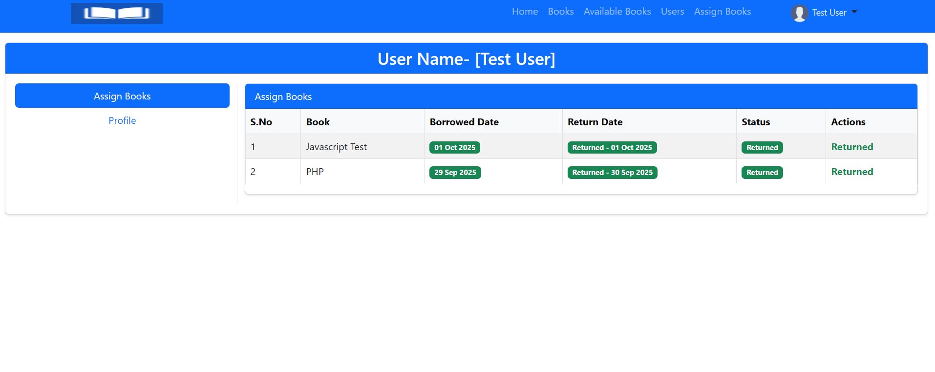The width and height of the screenshot is (935, 372).
Task: Click the 29 Sep 2025 borrowed date badge
Action: pyautogui.click(x=455, y=173)
